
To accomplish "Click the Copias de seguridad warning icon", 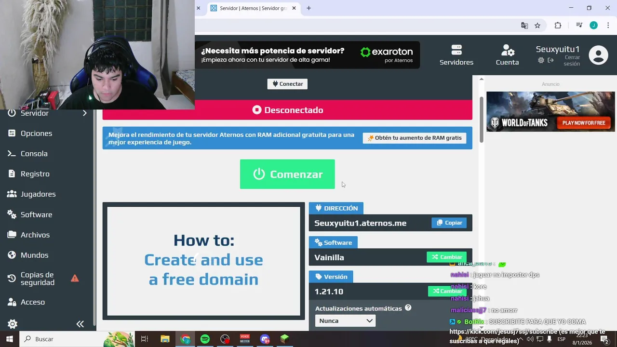I will pos(75,278).
